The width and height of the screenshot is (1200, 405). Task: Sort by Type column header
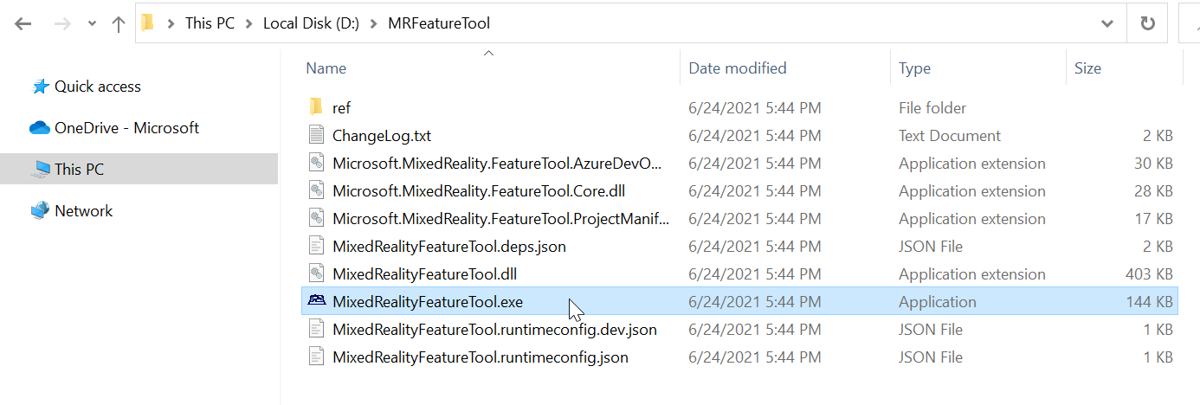coord(914,68)
